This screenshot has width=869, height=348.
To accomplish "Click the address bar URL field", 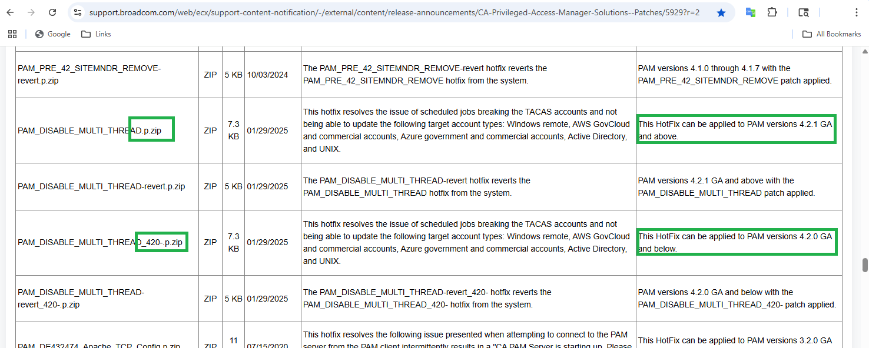I will click(394, 12).
